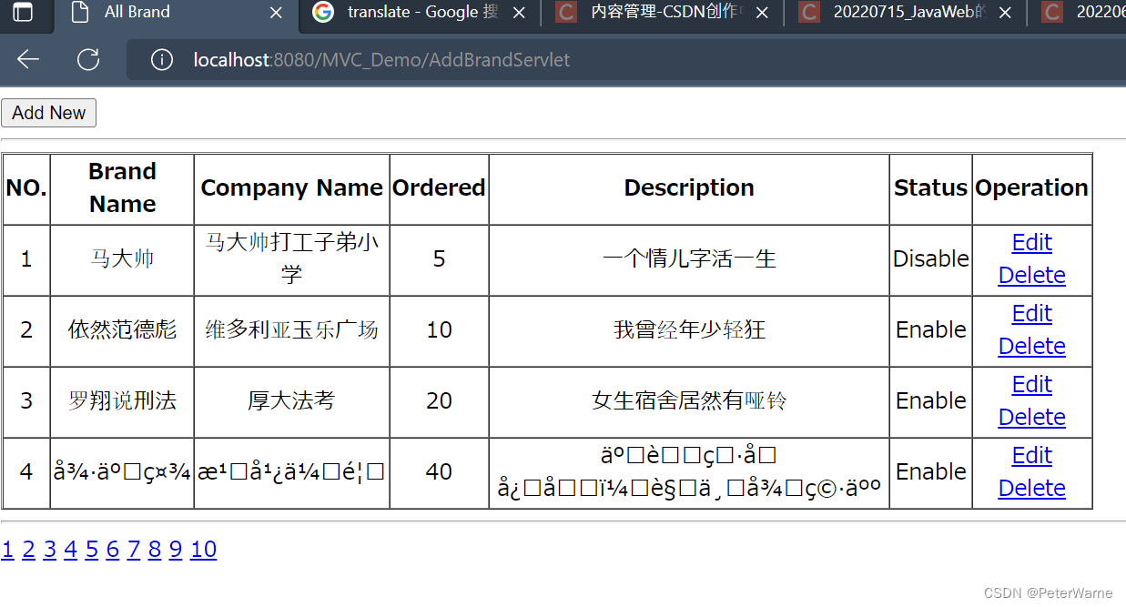Screen dimensions: 1126x607
Task: Click the Enable status in row 2
Action: [x=930, y=330]
